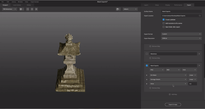Enable Add resolution to file names
Screen dimensions: 205x109
(x=163, y=23)
